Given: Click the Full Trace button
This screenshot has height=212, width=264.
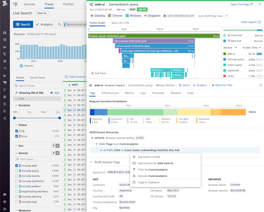Looking at the screenshot, I should pyautogui.click(x=98, y=73).
